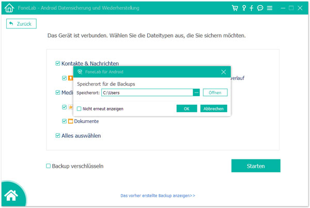
Task: Click the key register icon
Action: 244,8
